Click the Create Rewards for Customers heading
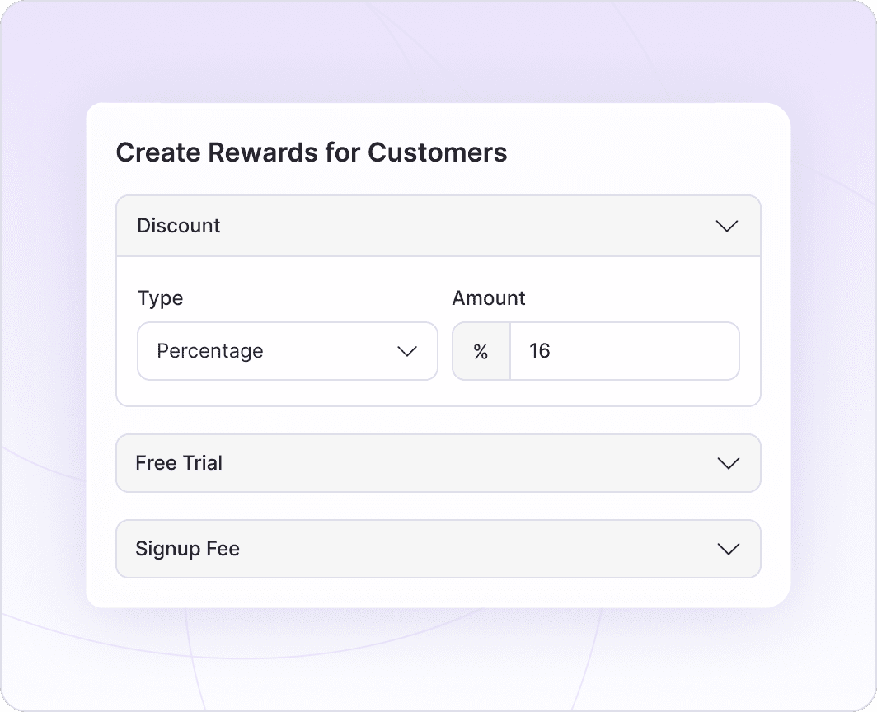This screenshot has width=877, height=712. (312, 152)
